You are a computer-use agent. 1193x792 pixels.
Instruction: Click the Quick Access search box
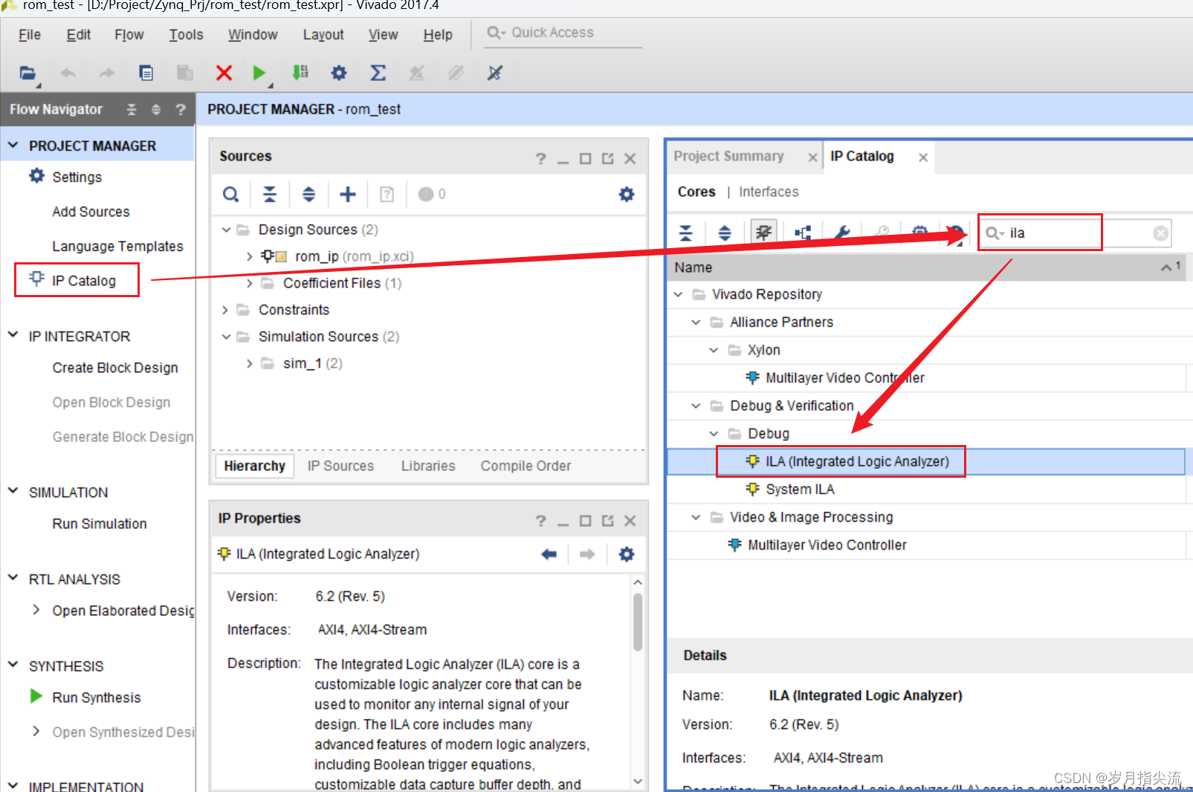(563, 33)
